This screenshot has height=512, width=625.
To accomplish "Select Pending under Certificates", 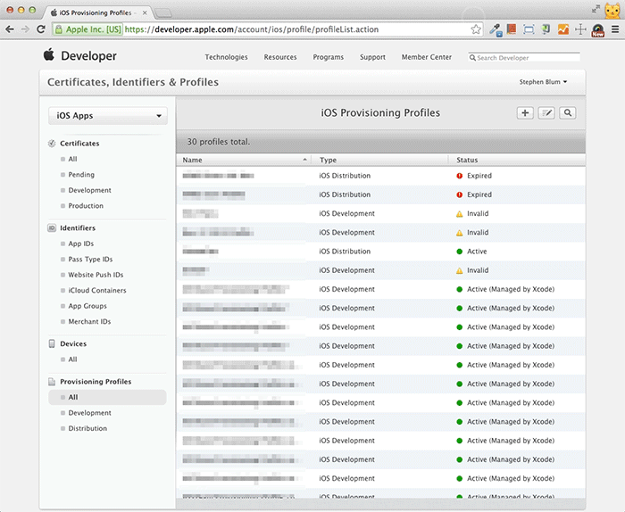I will [81, 175].
